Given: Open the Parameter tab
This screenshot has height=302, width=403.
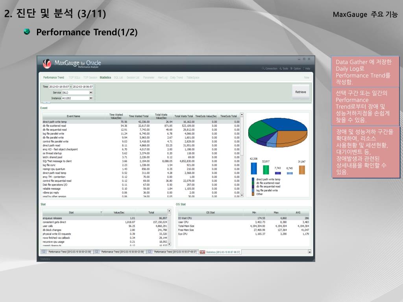Looking at the screenshot, I should 149,77.
